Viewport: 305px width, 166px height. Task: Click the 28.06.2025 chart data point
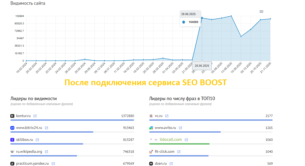202,18
